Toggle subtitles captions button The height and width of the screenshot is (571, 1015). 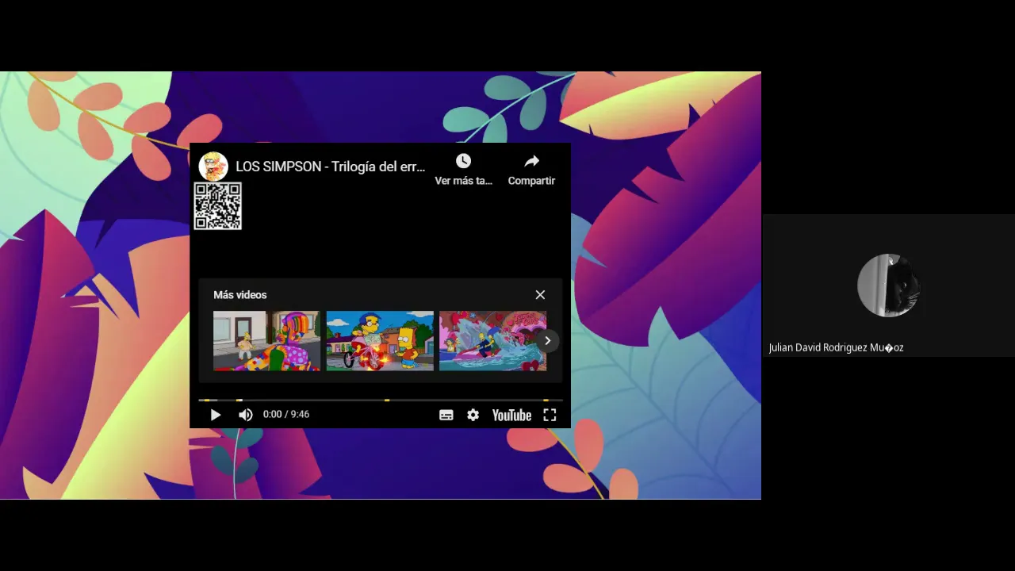point(446,415)
